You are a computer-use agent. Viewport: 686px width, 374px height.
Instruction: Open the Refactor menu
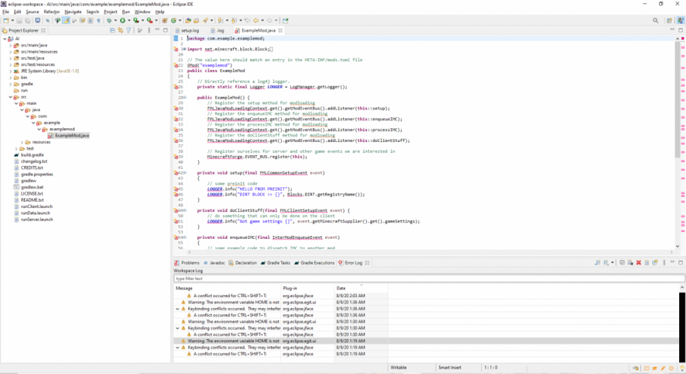coord(51,12)
